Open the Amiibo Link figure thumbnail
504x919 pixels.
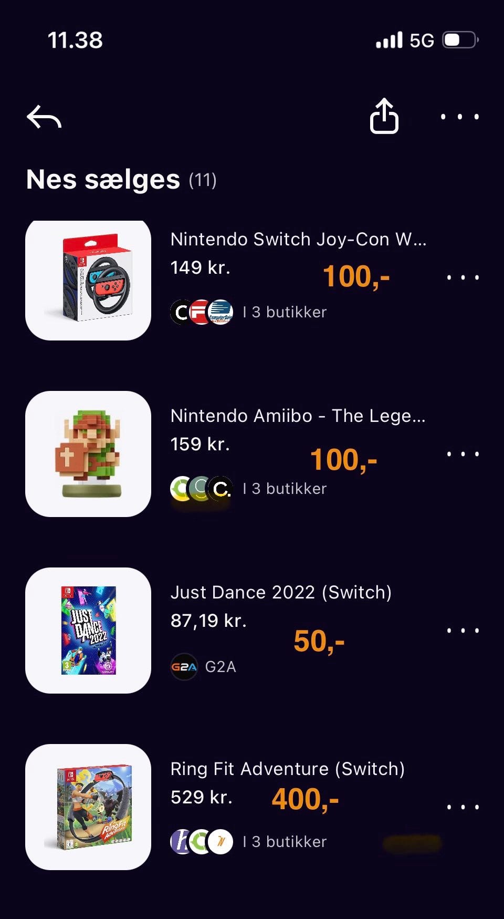[x=88, y=454]
